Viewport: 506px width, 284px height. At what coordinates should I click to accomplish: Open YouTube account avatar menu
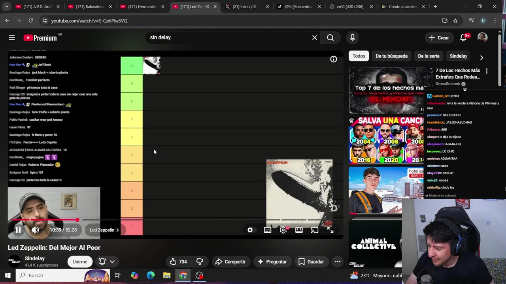coord(482,37)
